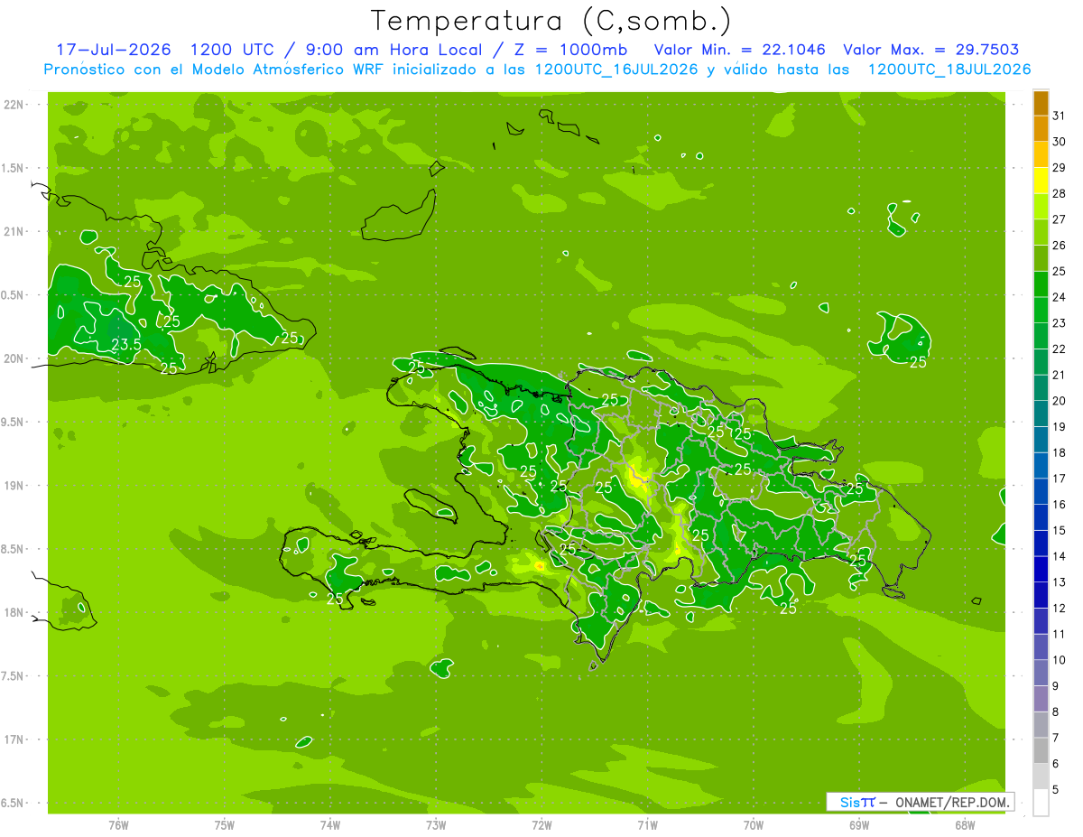The width and height of the screenshot is (1083, 837).
Task: Select '1200UTC_16JUL2026' initialization time text
Action: pos(616,70)
